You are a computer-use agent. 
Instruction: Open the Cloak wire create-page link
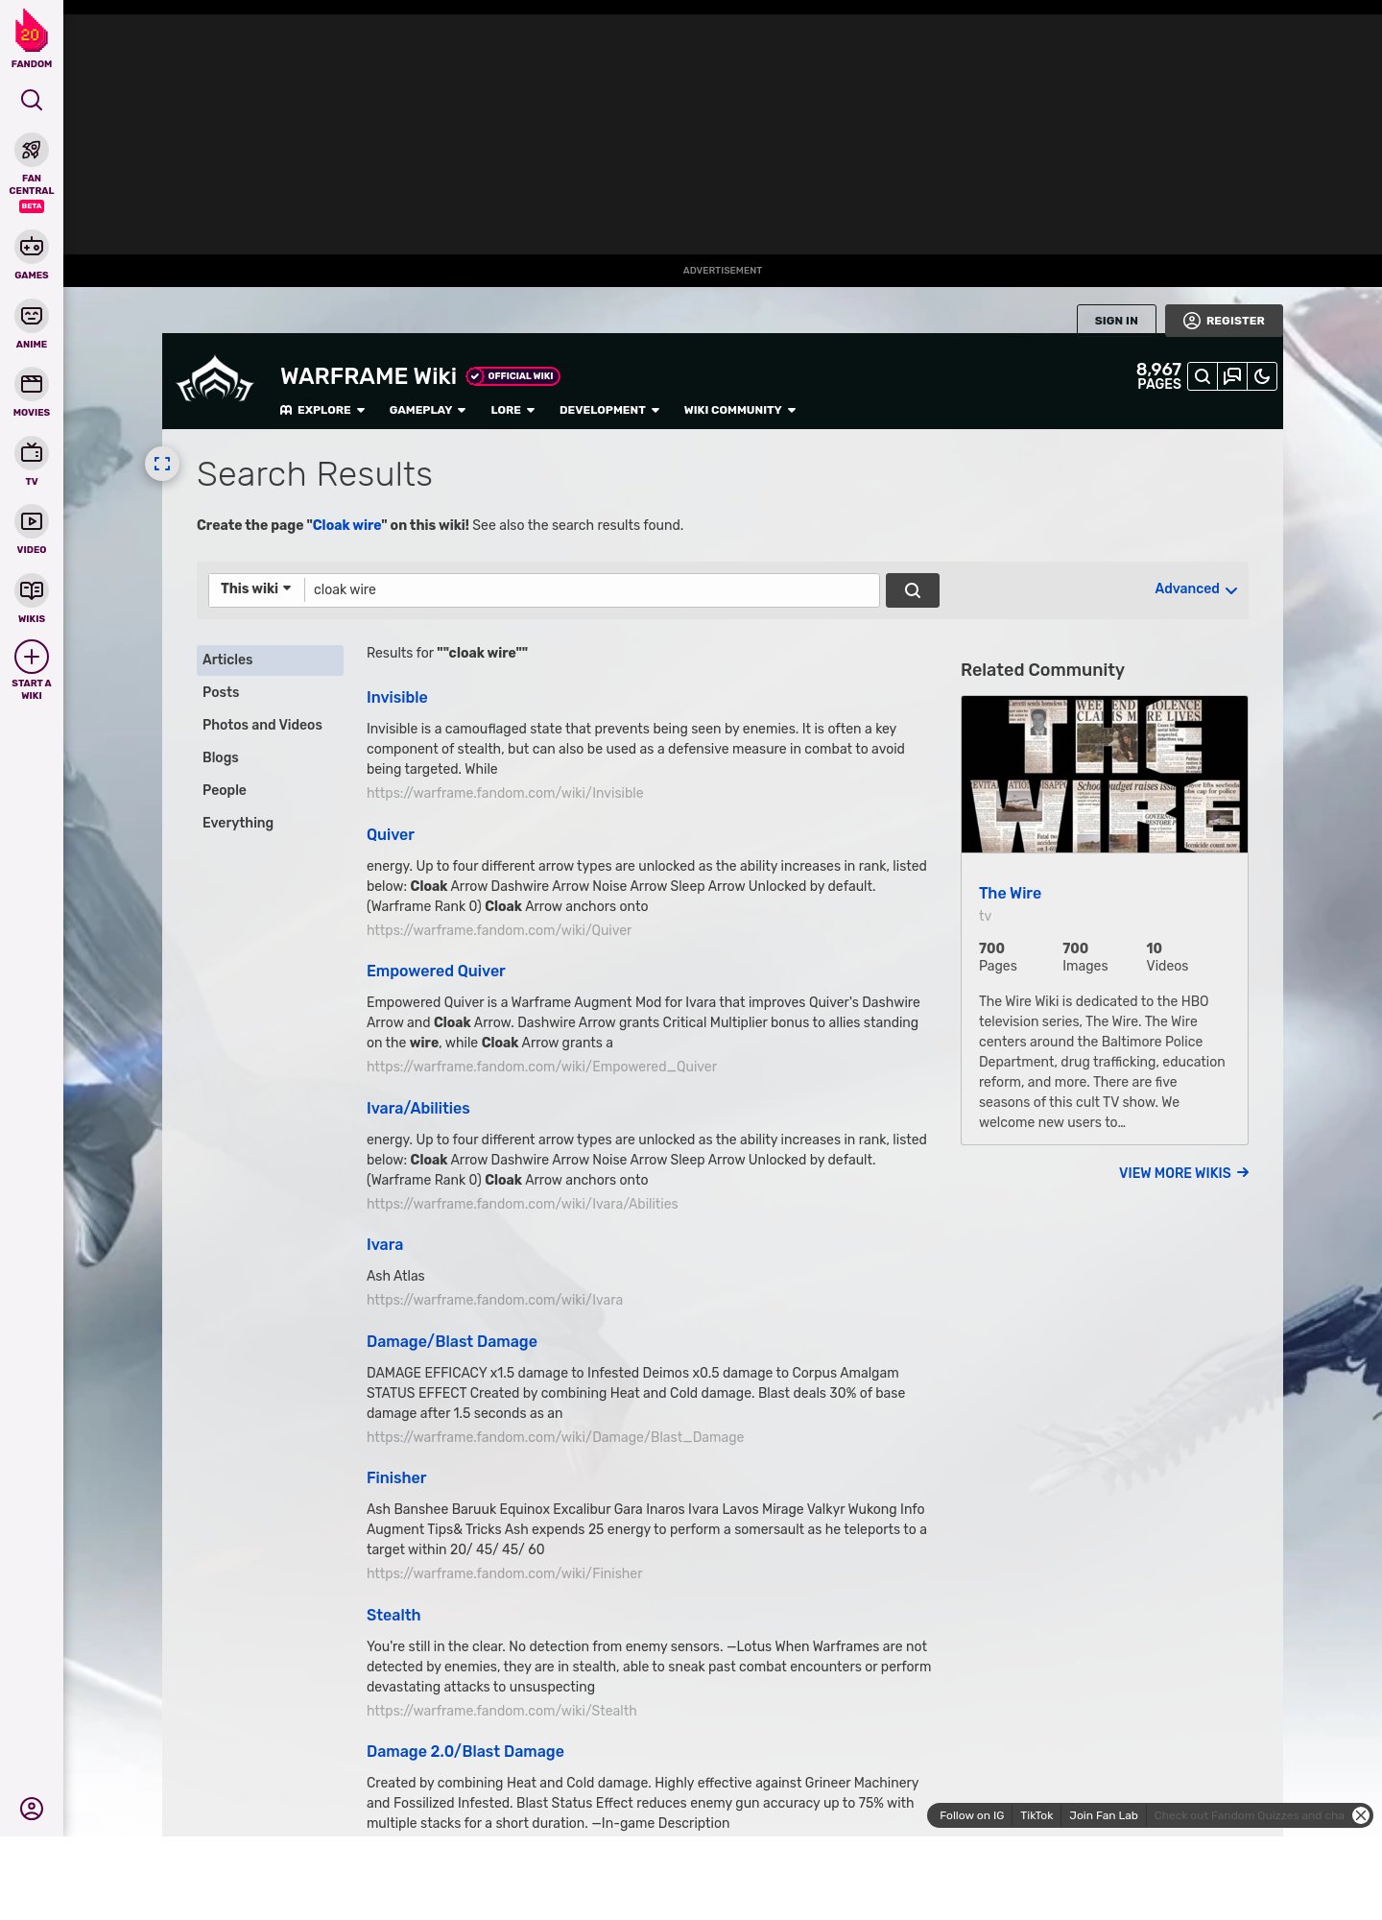tap(346, 525)
